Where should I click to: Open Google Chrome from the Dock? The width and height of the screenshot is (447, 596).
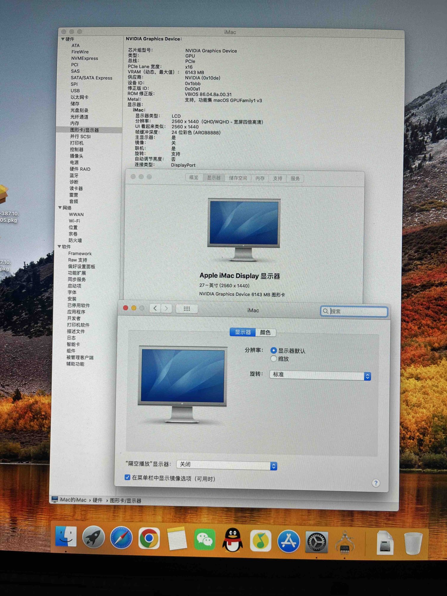point(149,538)
